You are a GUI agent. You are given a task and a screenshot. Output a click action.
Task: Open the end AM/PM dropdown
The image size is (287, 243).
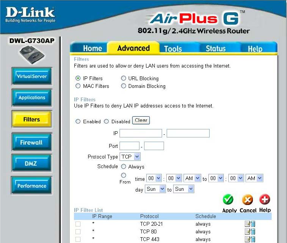pos(254,178)
